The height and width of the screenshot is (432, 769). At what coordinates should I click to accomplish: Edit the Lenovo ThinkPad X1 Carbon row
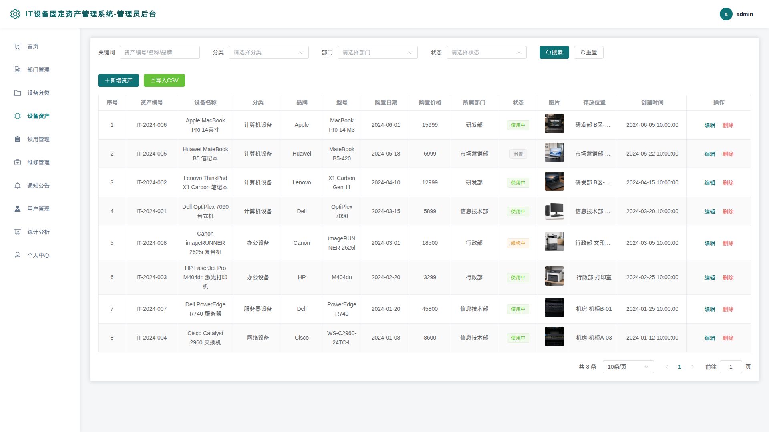click(x=710, y=183)
